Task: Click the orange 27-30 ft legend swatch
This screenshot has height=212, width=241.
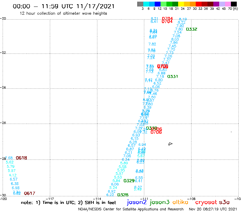Action: pyautogui.click(x=193, y=4)
